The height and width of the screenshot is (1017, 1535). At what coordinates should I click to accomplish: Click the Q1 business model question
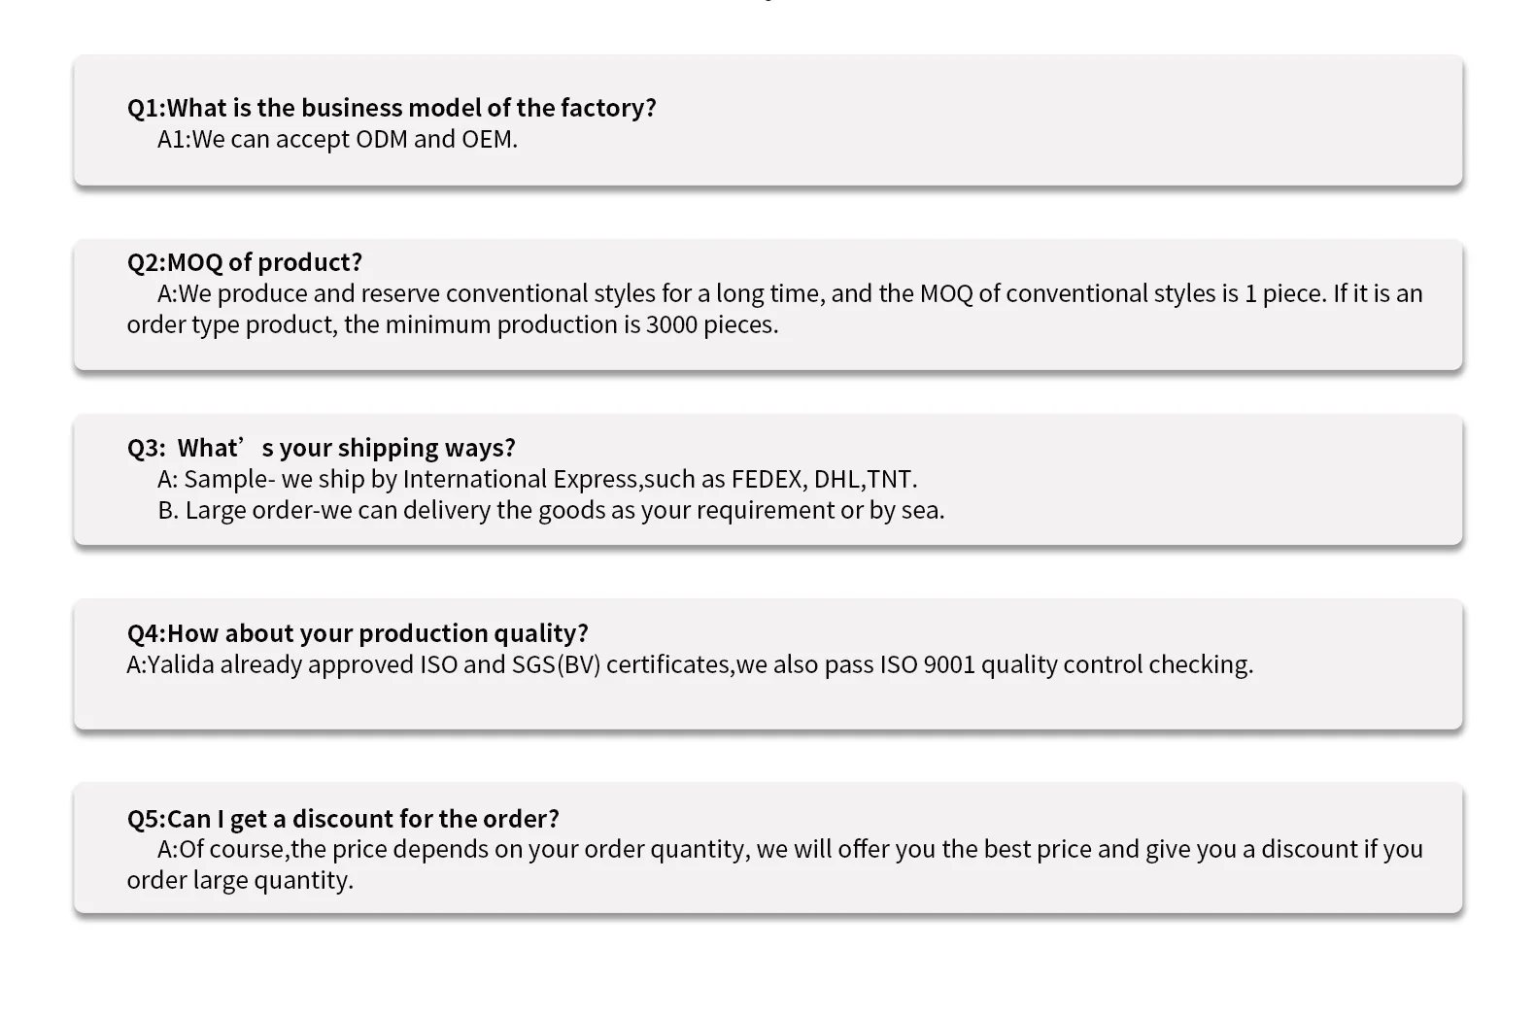392,108
